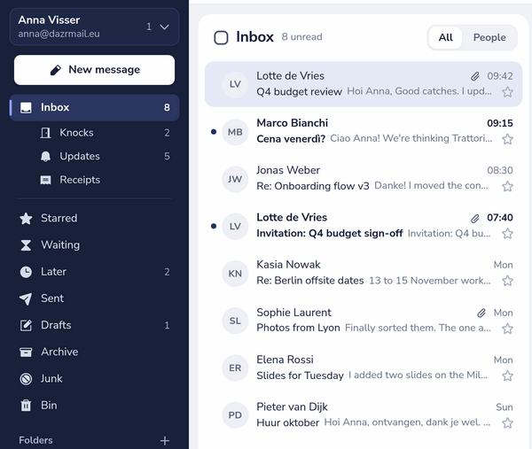
Task: Open the Archive folder
Action: 94,352
